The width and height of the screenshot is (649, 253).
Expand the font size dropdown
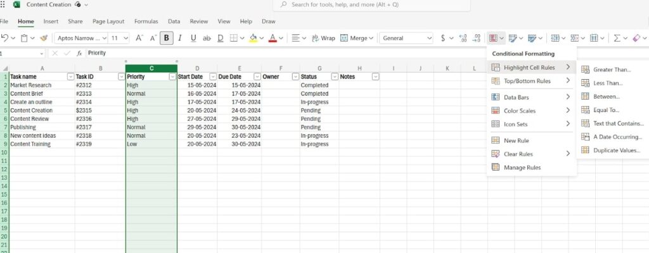coord(126,38)
